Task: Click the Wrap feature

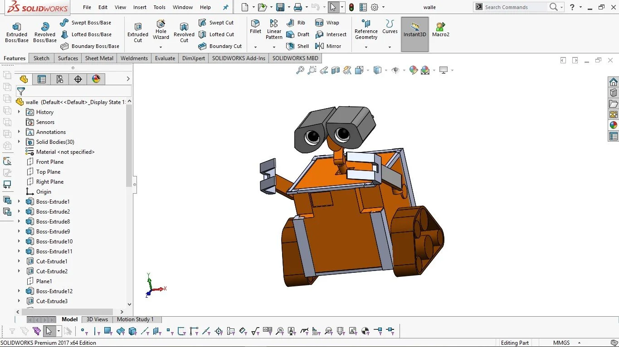Action: click(x=327, y=23)
